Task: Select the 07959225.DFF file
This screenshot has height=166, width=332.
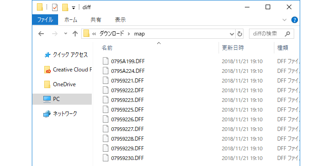Action: [x=127, y=110]
